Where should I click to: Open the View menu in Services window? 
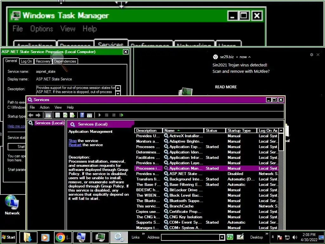point(58,107)
